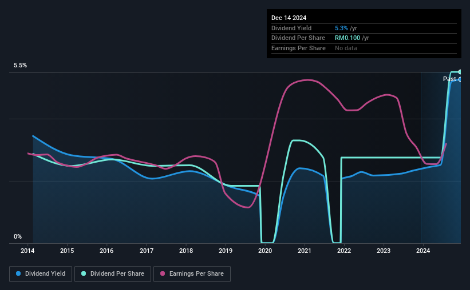Click the 5.3% Dividend Yield tooltip value
This screenshot has height=290, width=470.
coord(341,28)
